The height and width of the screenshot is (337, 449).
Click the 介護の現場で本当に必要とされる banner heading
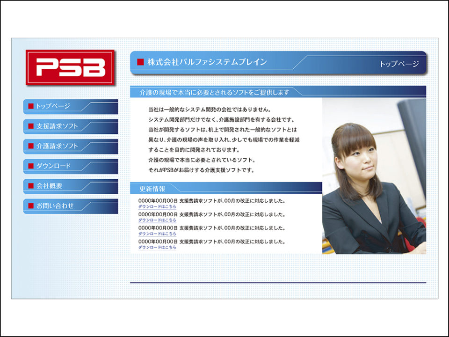point(211,92)
